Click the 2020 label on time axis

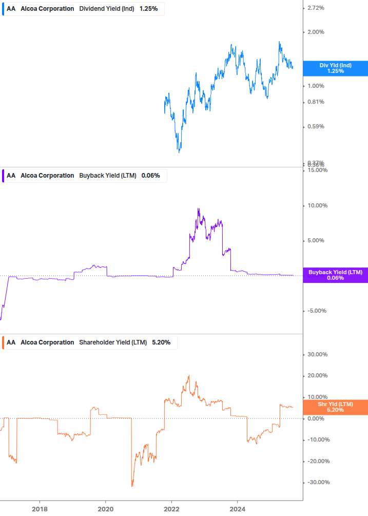tap(106, 509)
